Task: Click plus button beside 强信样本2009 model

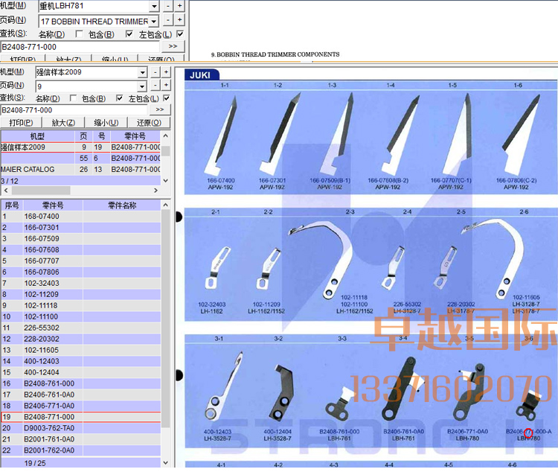Action: 166,72
